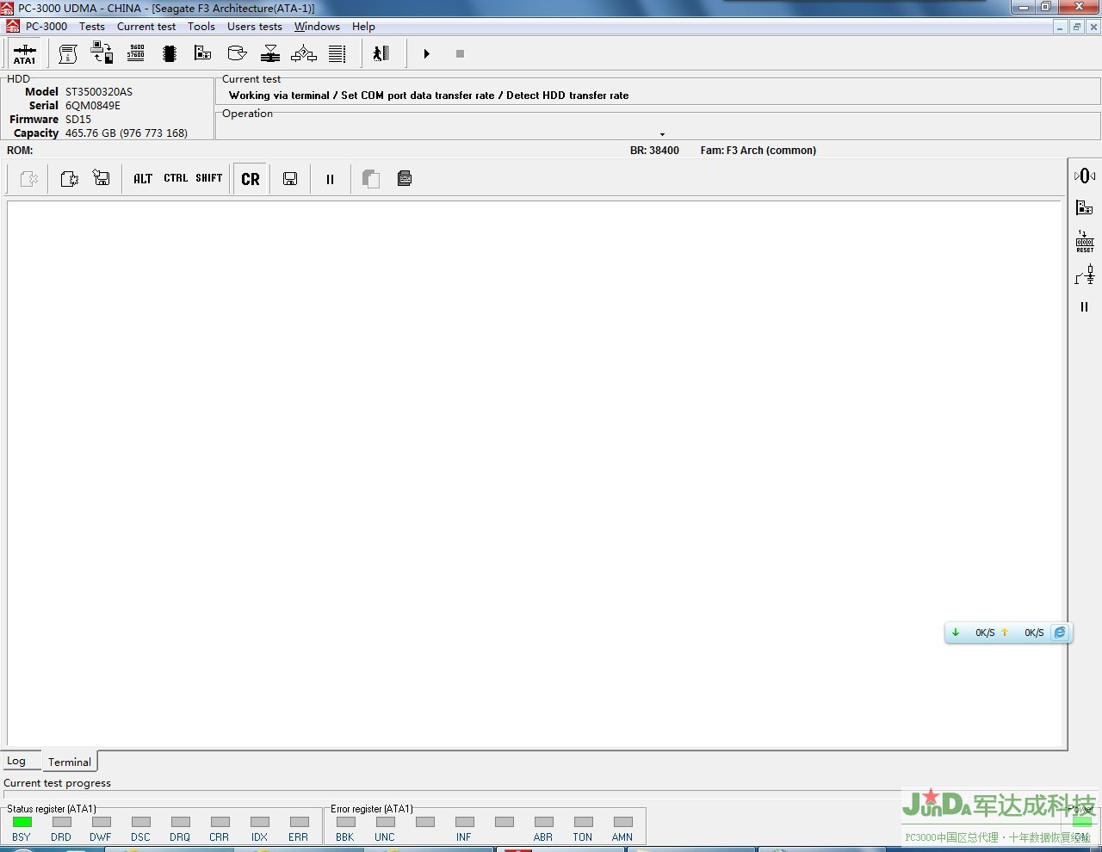Click the computer-to-drive transfer icon
This screenshot has height=852, width=1102.
click(x=102, y=53)
